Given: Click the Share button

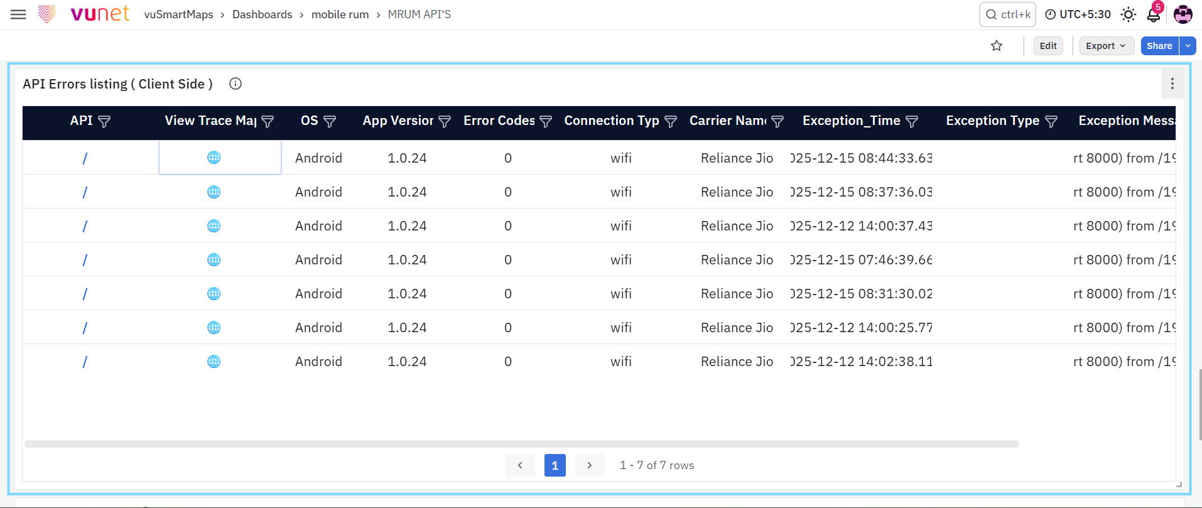Looking at the screenshot, I should pos(1159,46).
